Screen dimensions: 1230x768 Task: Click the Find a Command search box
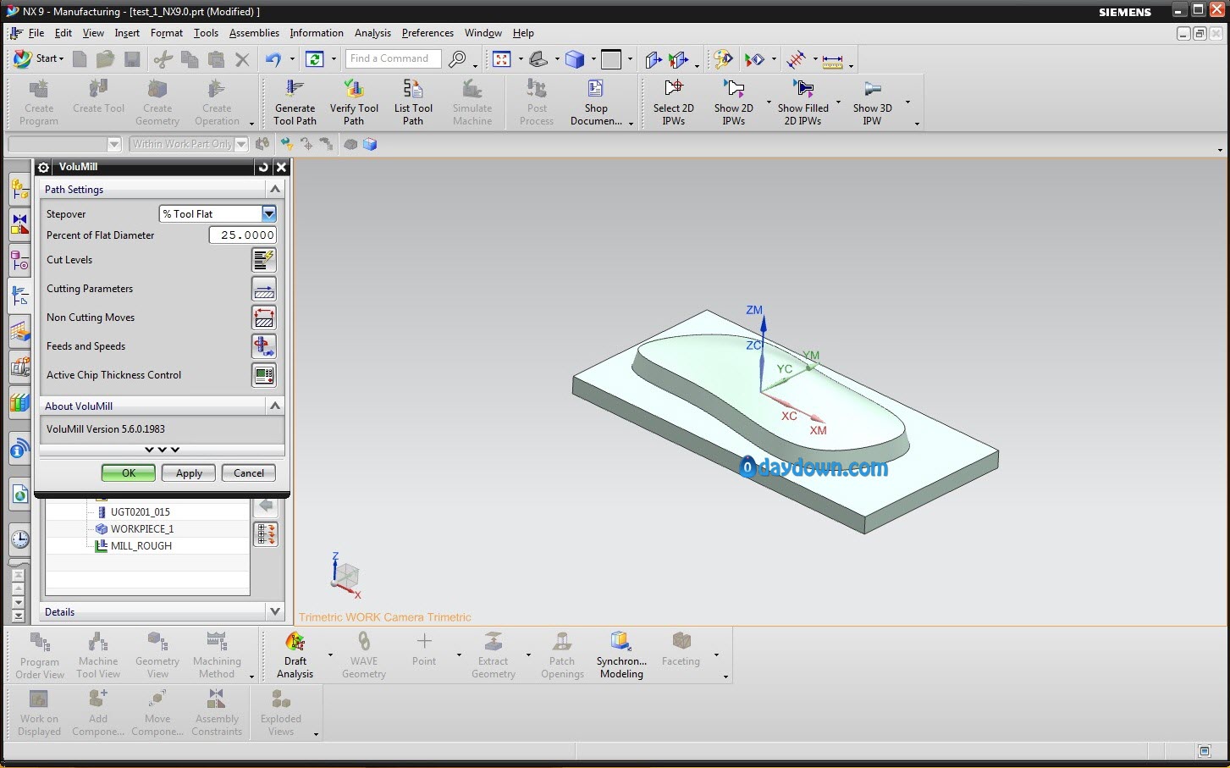click(x=393, y=58)
